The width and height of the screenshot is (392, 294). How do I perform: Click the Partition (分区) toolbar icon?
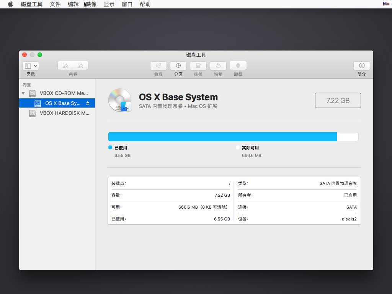[178, 65]
